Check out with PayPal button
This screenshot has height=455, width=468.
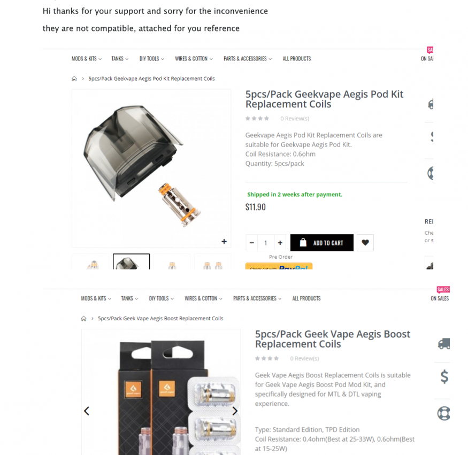[x=279, y=266]
